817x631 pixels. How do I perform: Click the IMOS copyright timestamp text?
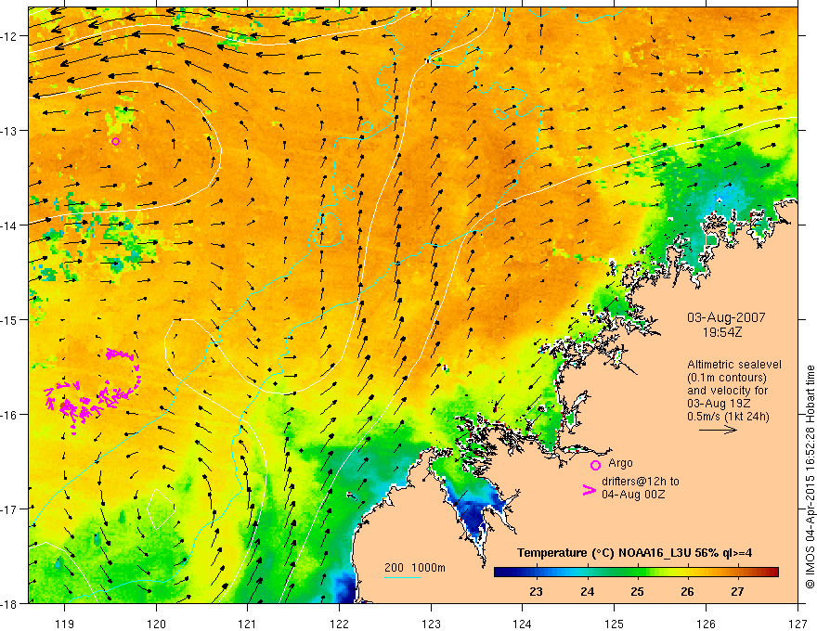810,477
